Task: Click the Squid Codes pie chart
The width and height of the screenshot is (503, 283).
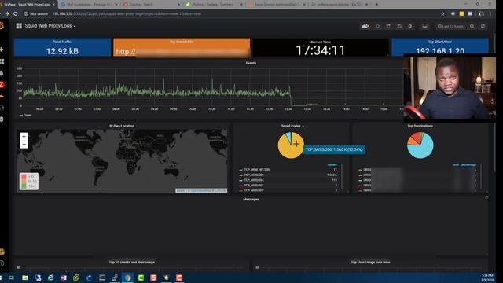Action: [291, 145]
